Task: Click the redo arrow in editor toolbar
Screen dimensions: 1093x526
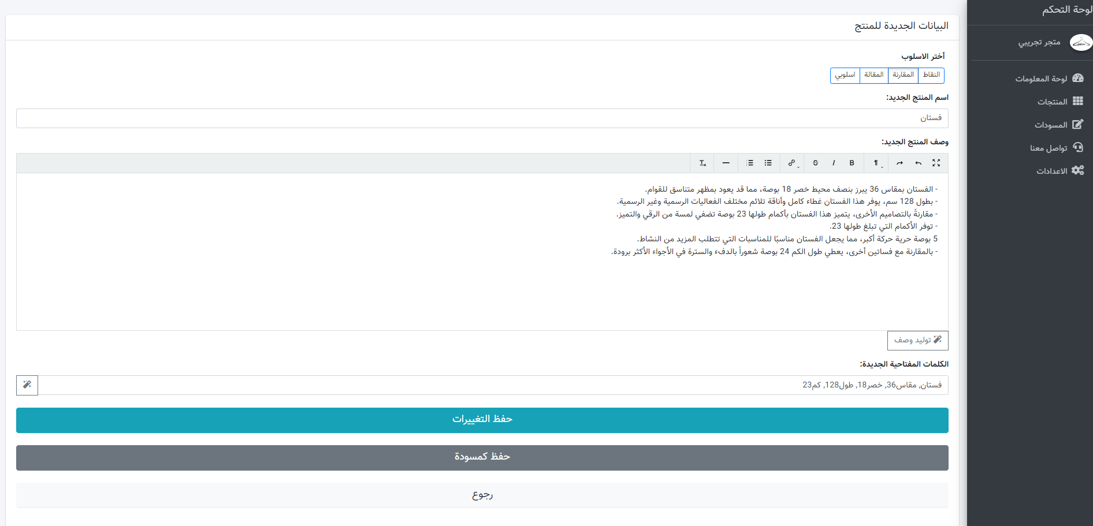Action: click(899, 163)
